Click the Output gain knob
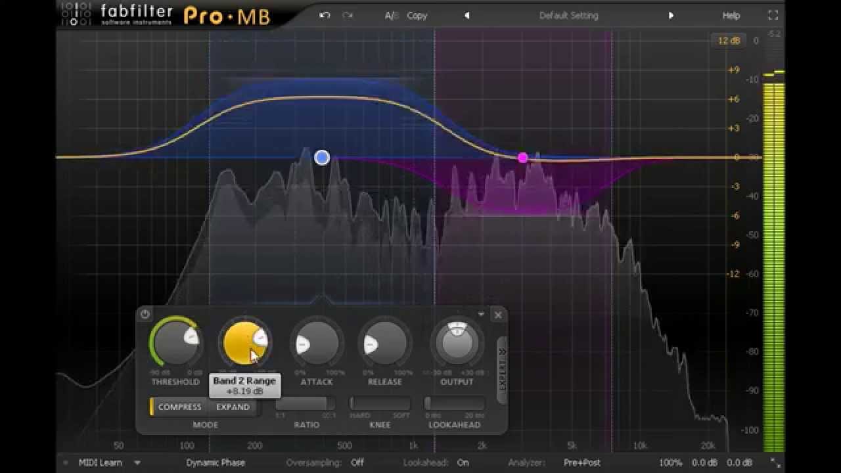 tap(457, 342)
